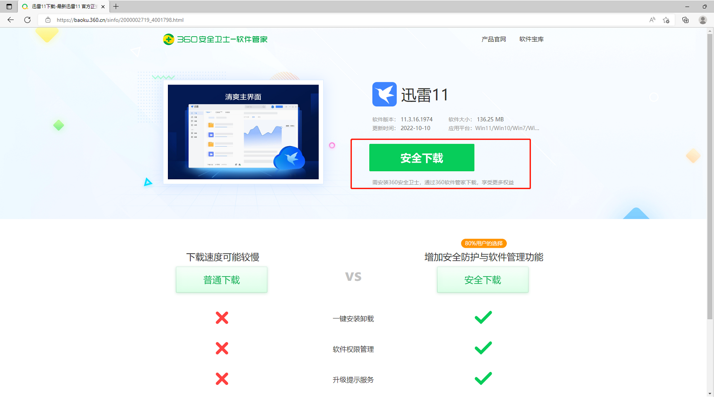Click the 360 安全卫士 logo
The width and height of the screenshot is (714, 397).
[x=215, y=39]
